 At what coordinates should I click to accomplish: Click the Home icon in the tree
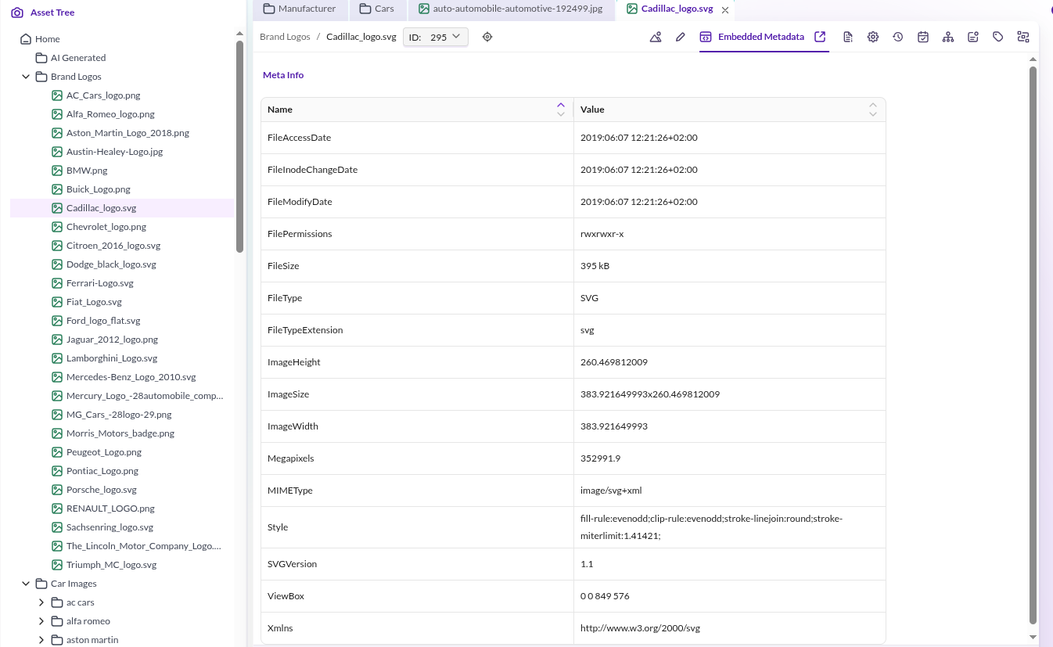pyautogui.click(x=26, y=39)
